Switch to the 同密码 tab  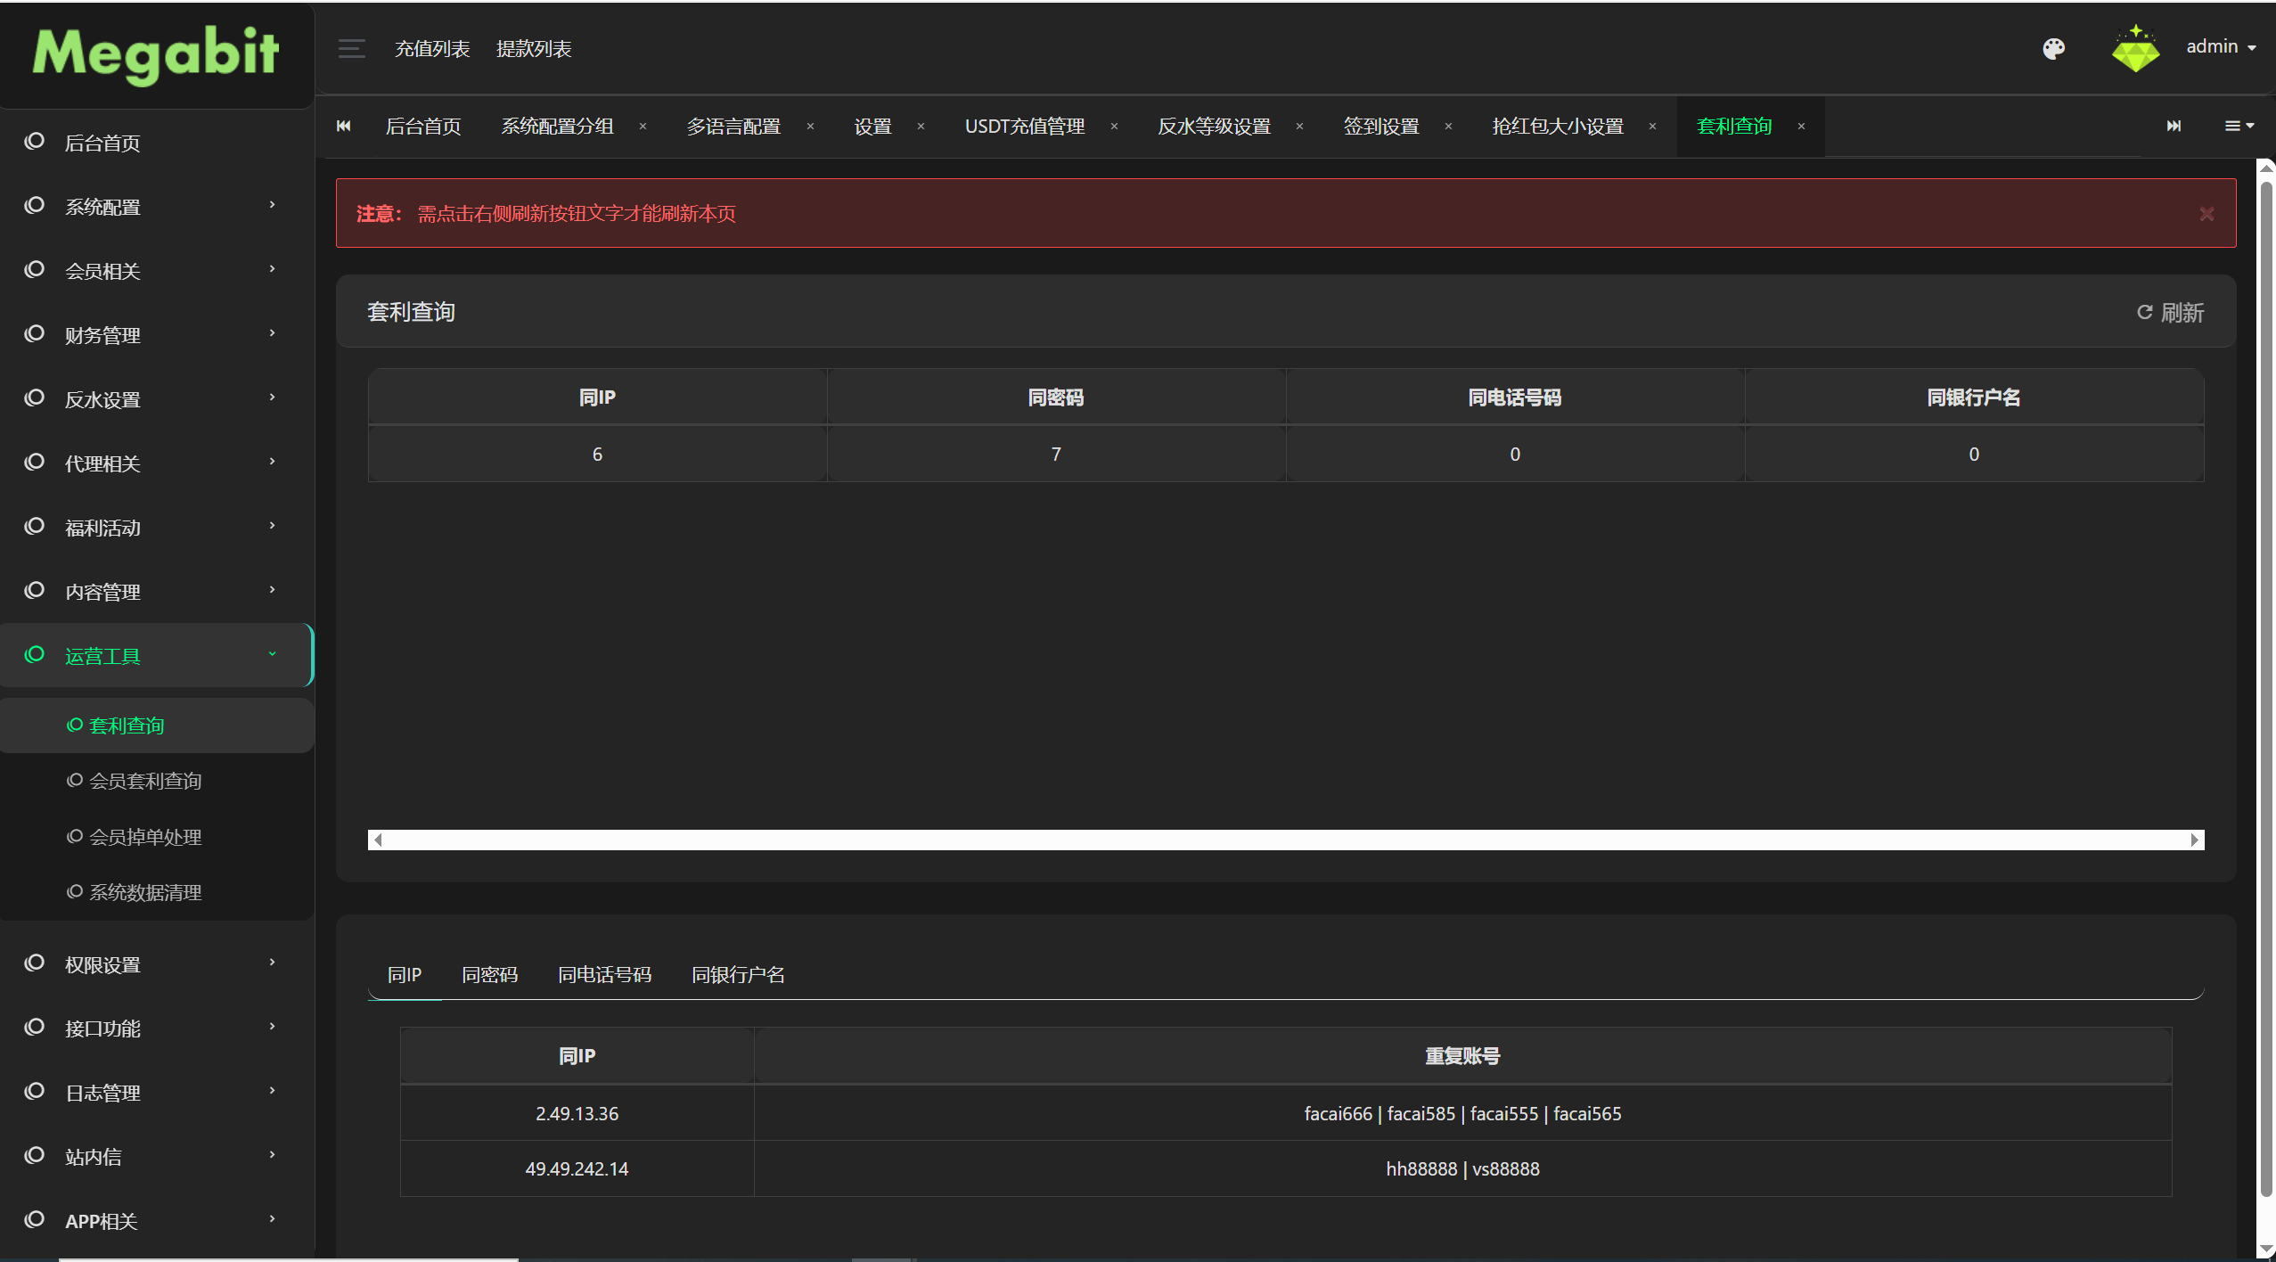[489, 974]
